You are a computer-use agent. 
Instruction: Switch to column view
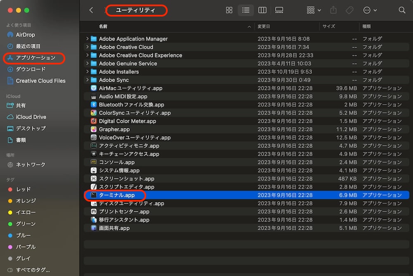tap(262, 10)
